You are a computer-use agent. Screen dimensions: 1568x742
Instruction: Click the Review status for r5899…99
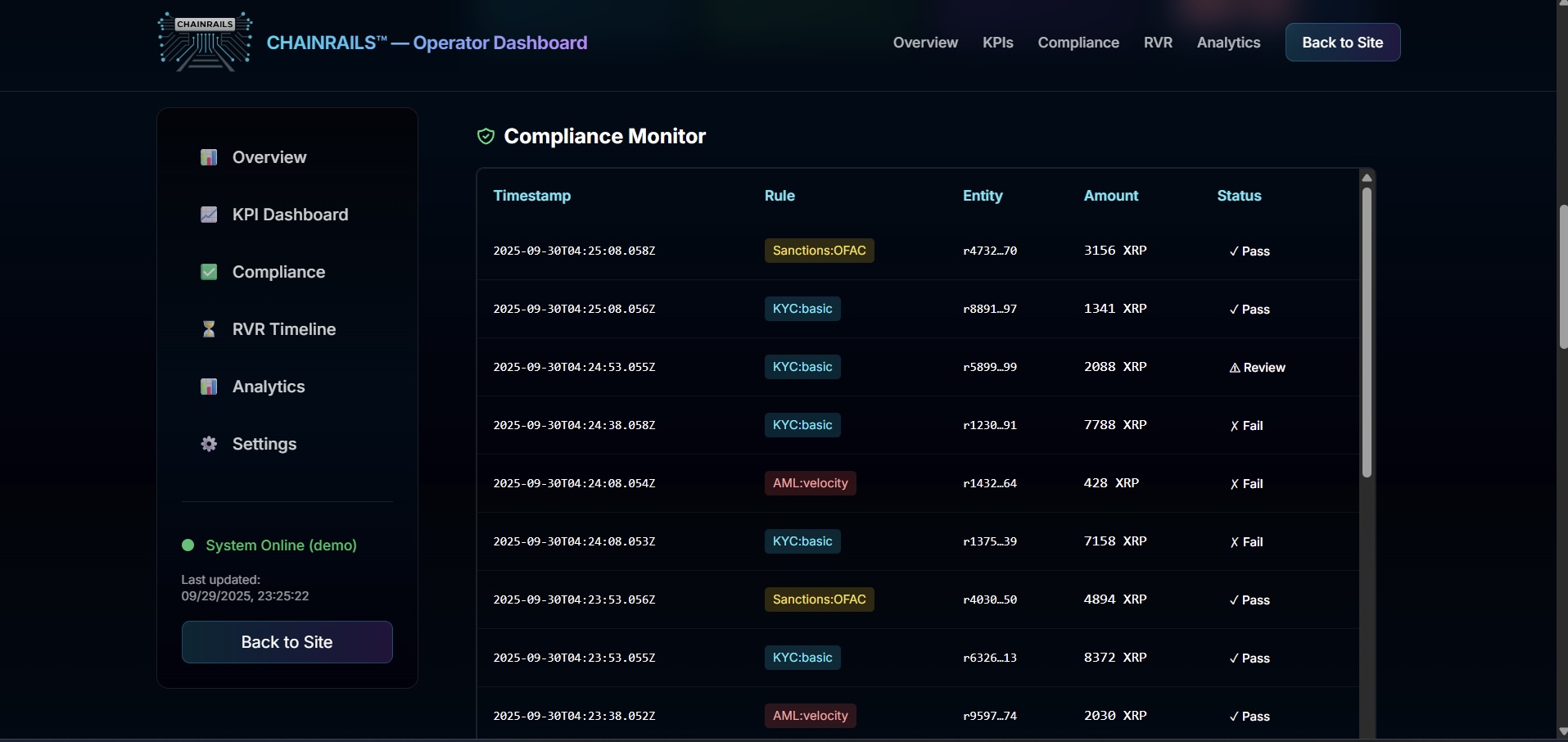1258,368
